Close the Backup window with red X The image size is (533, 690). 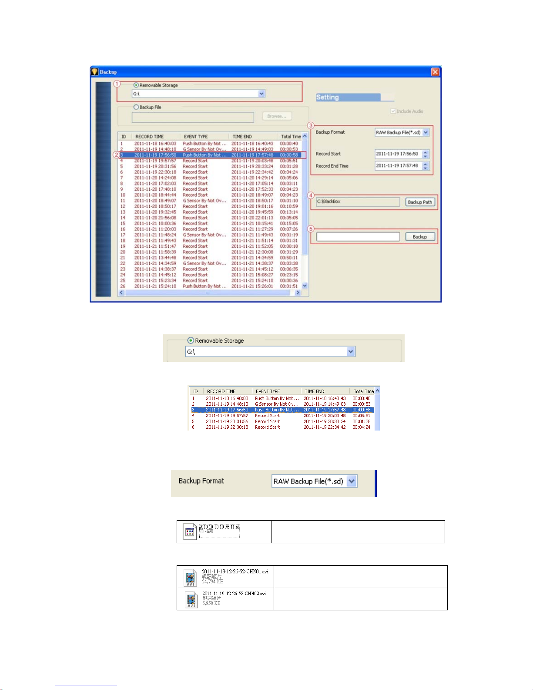click(x=435, y=72)
